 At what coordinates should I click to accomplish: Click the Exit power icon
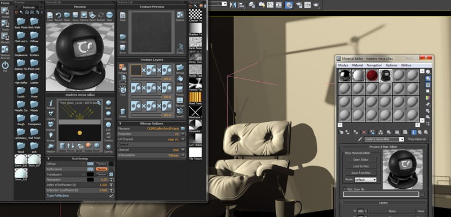pos(5,65)
